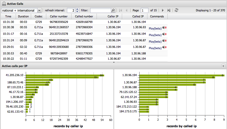The width and height of the screenshot is (227, 129).
Task: Click speaker icon for the 00:55 duration call
Action: tap(164, 27)
